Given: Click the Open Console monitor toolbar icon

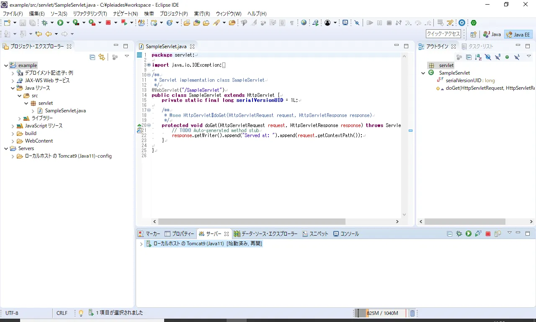Looking at the screenshot, I should pyautogui.click(x=345, y=23).
